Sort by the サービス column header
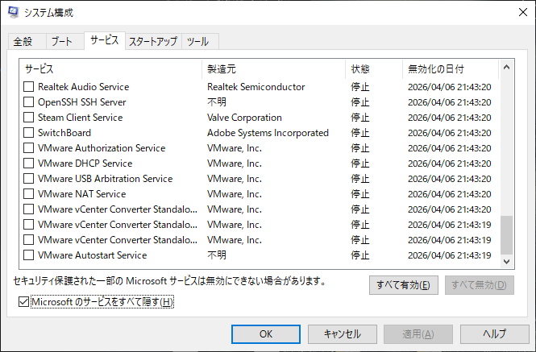 (x=110, y=69)
